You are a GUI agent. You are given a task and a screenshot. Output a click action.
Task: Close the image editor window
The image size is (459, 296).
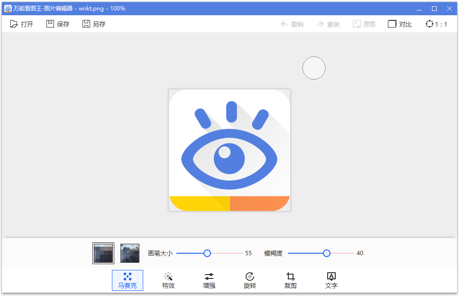point(450,9)
